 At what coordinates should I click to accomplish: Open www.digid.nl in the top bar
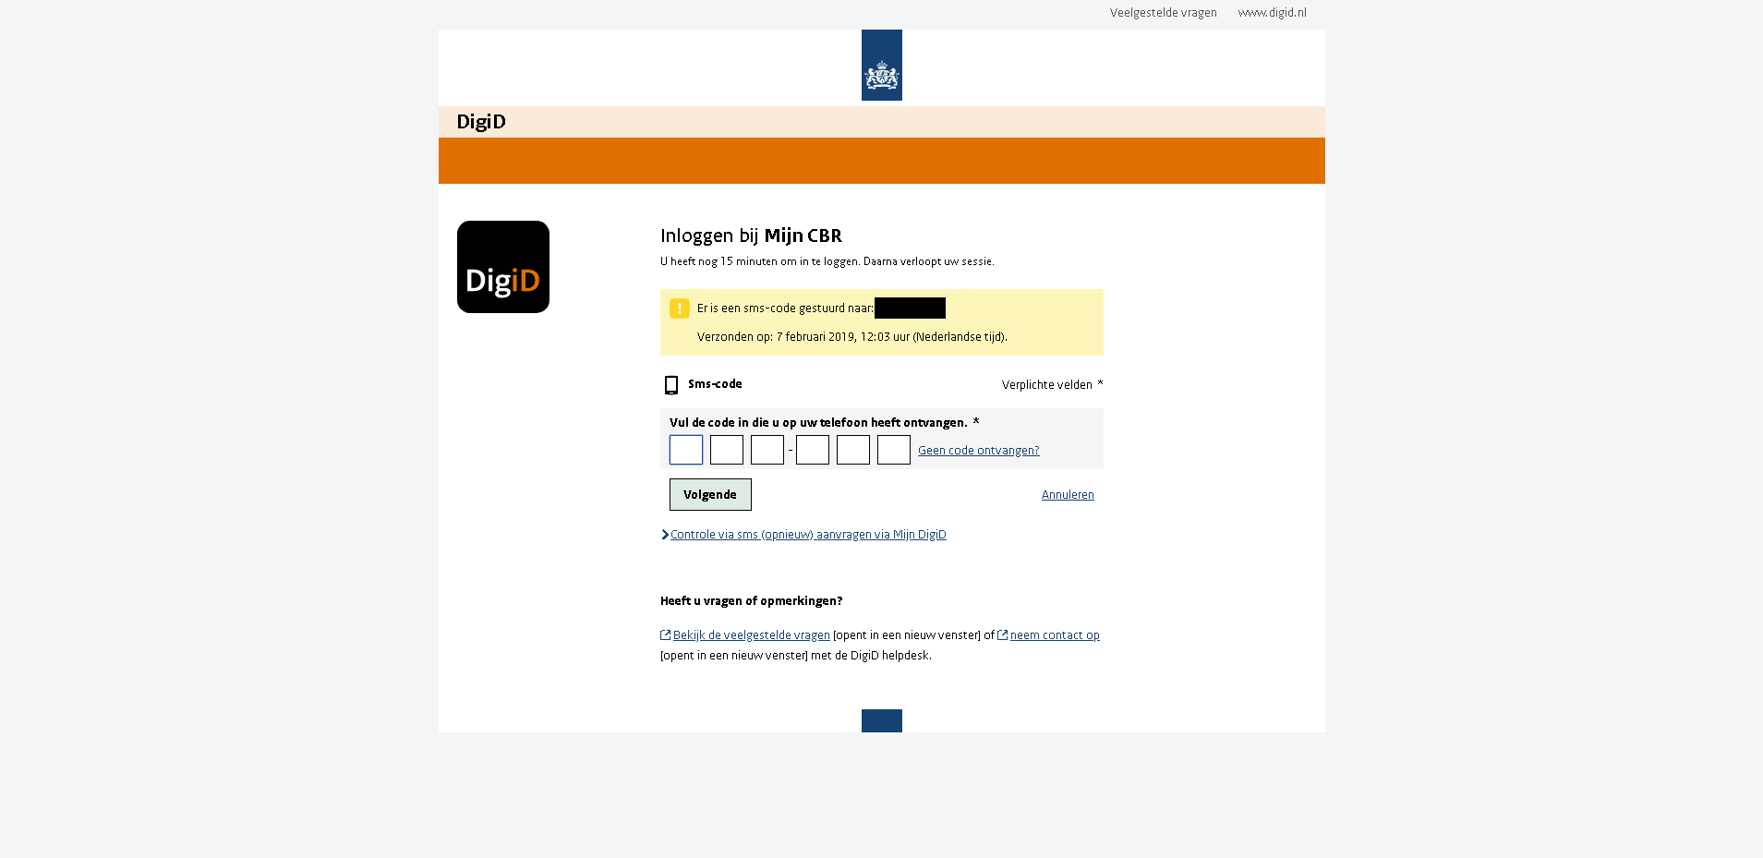(x=1272, y=13)
